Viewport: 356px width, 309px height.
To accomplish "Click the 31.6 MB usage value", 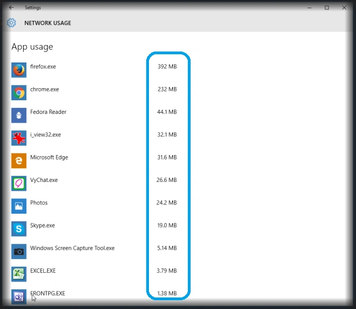I will click(167, 157).
